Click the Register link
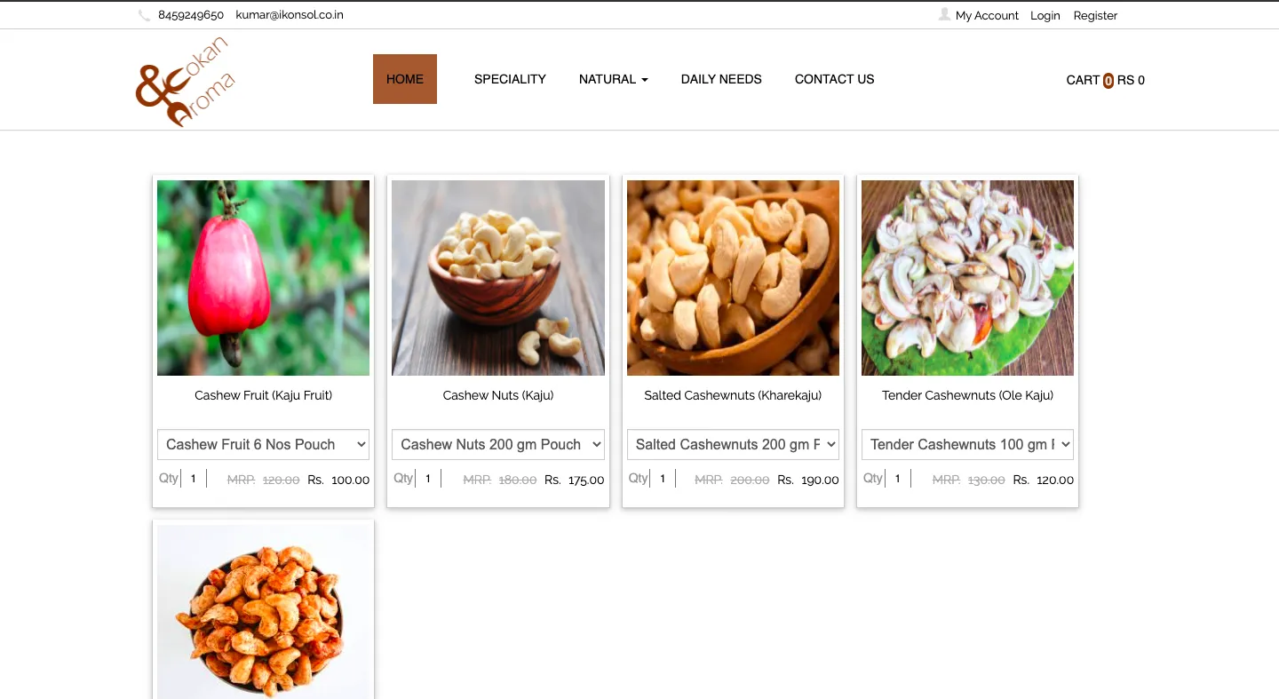Viewport: 1279px width, 699px height. pyautogui.click(x=1095, y=15)
